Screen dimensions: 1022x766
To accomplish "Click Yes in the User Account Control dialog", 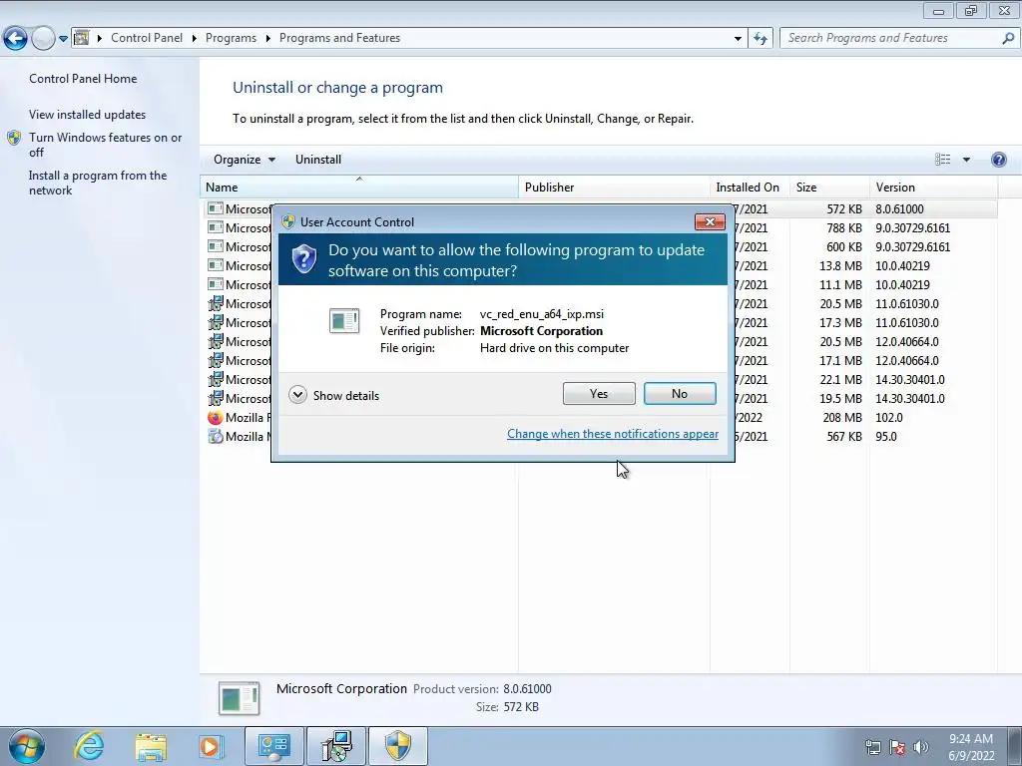I will [x=599, y=393].
